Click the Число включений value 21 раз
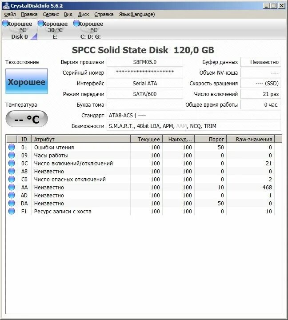The height and width of the screenshot is (320, 288). [x=260, y=94]
